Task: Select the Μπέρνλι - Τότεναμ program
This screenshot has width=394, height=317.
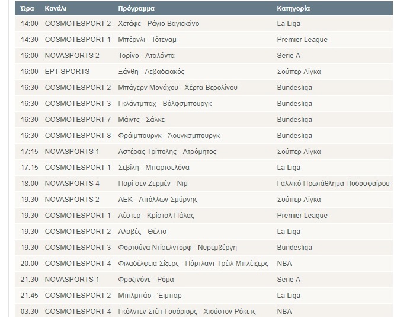Action: pos(148,40)
